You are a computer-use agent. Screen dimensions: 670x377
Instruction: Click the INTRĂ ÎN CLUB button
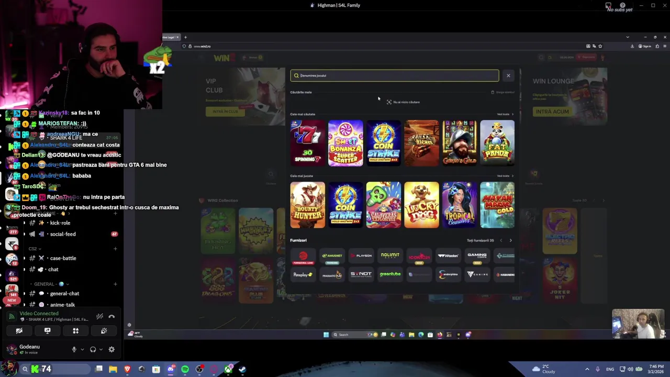225,112
